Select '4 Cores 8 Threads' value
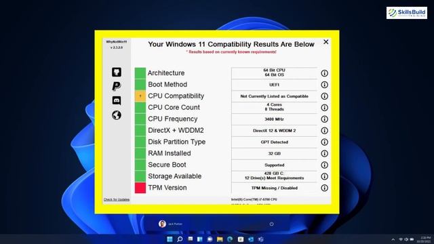Image resolution: width=434 pixels, height=244 pixels. point(274,107)
